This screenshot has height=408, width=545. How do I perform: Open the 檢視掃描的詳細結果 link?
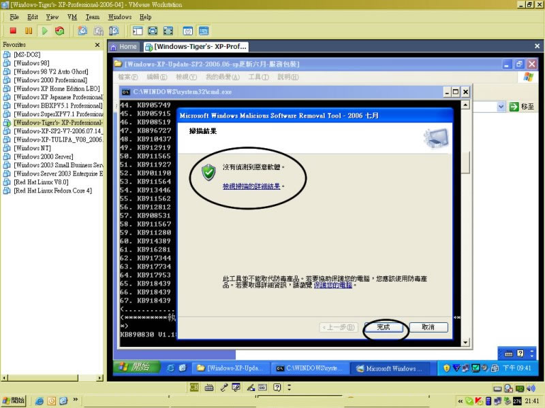pos(251,186)
